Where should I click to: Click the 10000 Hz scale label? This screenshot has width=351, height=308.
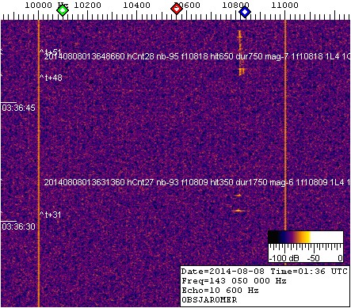(x=47, y=5)
